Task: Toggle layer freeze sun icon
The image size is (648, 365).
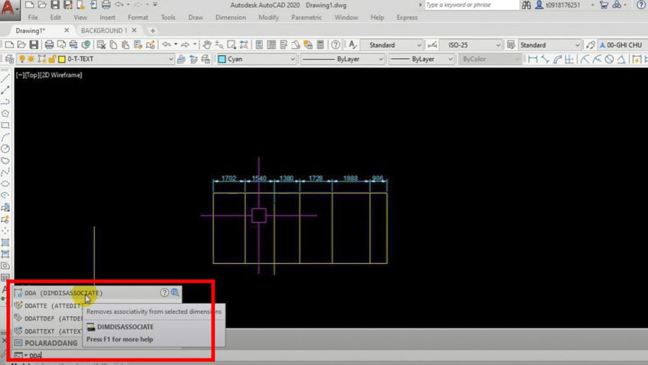Action: click(31, 59)
